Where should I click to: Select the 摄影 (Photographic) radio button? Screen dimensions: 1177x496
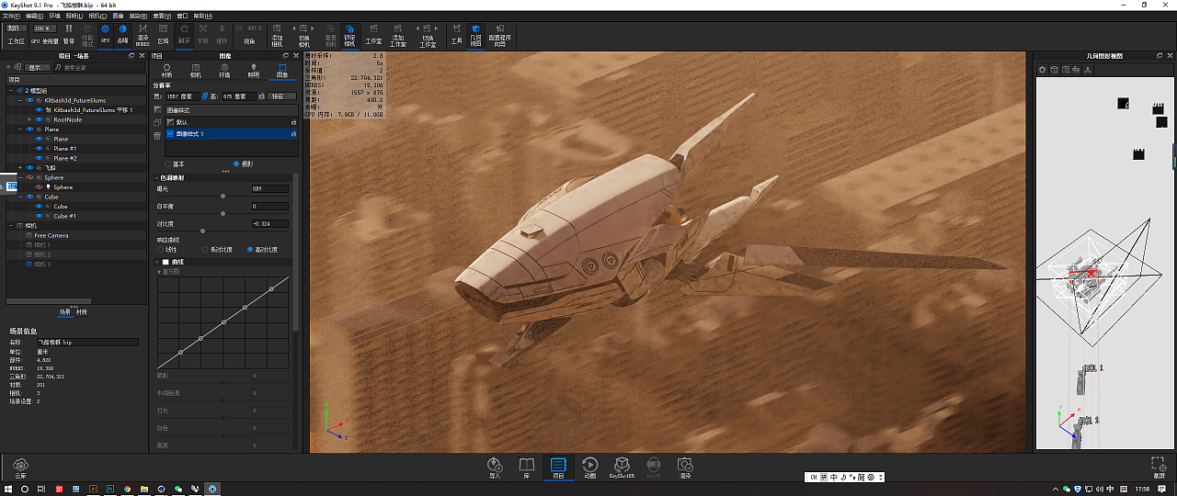[236, 164]
